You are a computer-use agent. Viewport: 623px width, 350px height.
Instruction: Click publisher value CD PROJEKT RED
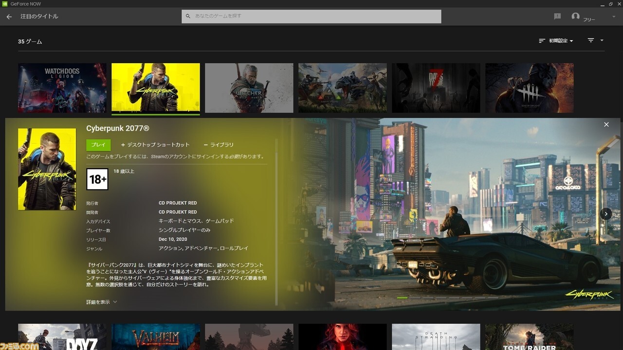tap(178, 203)
